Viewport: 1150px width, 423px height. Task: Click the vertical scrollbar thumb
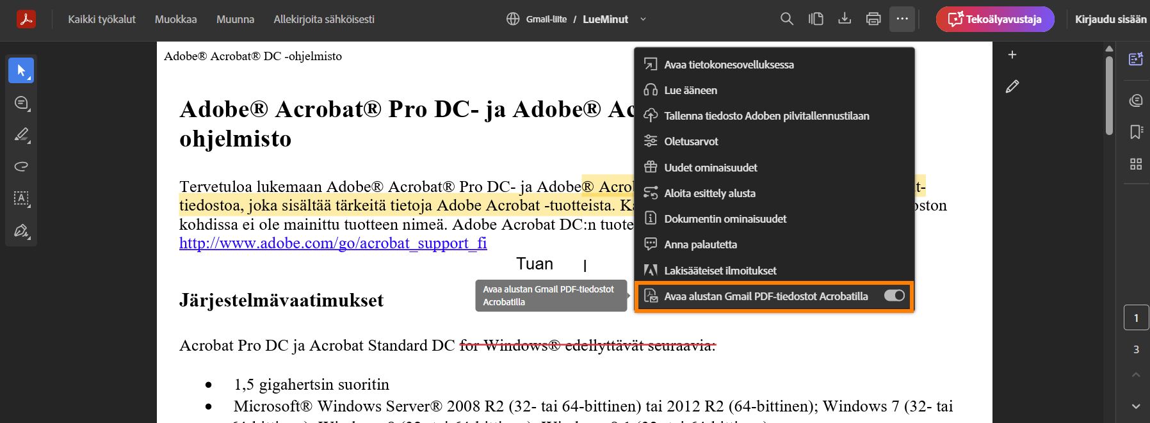(1109, 95)
